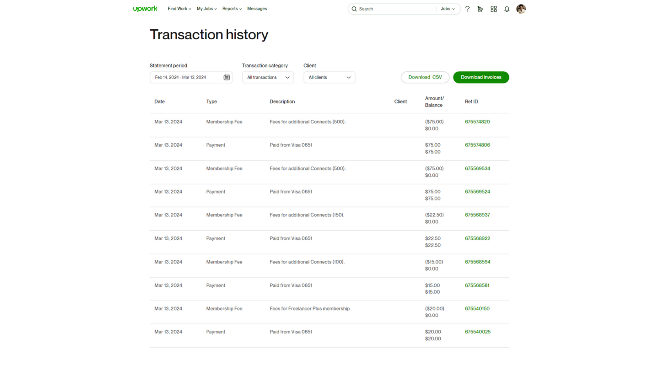Open the help question mark icon
Viewport: 659px width, 370px height.
[x=467, y=9]
